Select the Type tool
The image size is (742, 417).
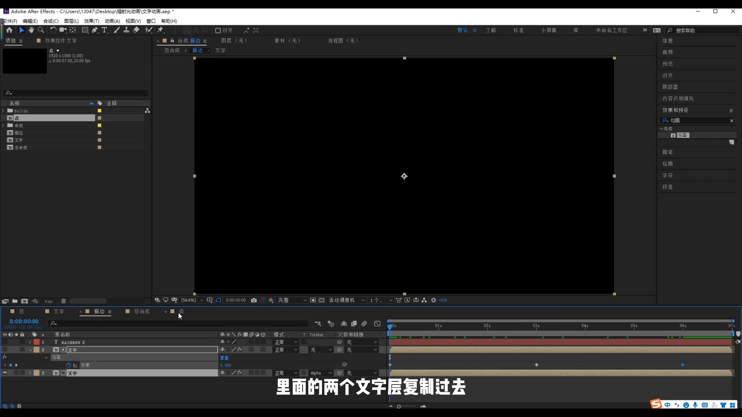(x=105, y=30)
